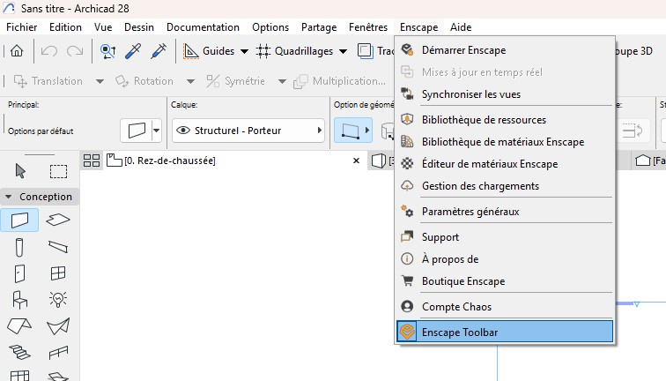
Task: Toggle the Quadrillages grid icon
Action: coord(263,51)
